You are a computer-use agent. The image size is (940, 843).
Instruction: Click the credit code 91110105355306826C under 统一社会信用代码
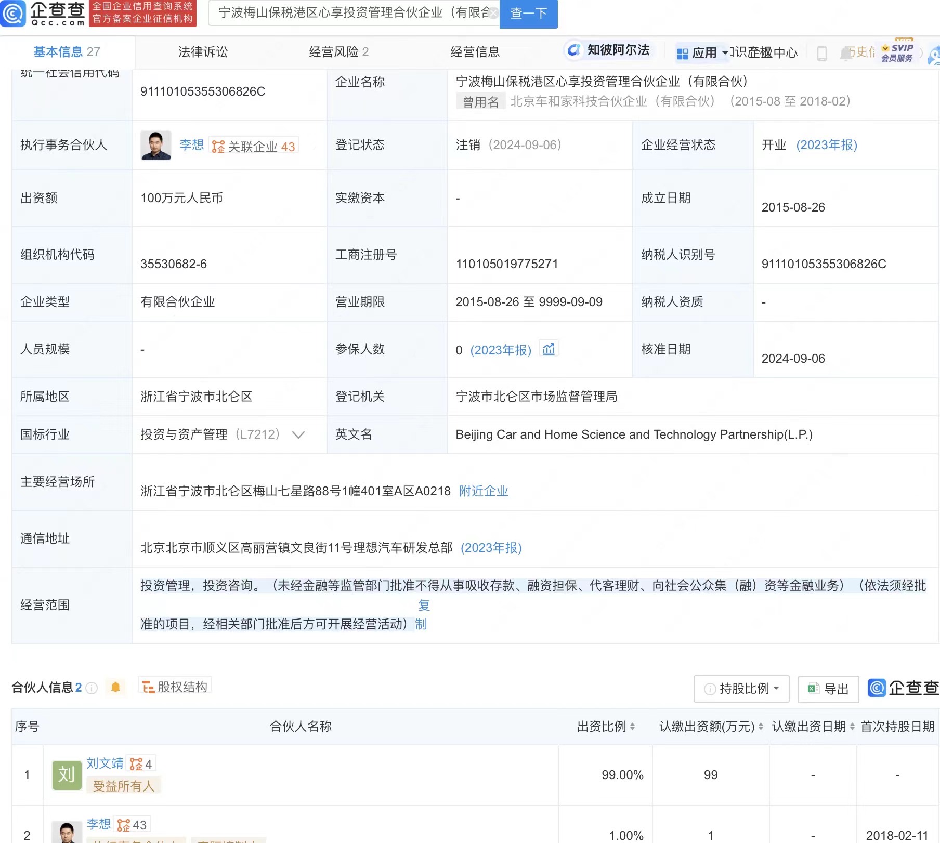[203, 91]
